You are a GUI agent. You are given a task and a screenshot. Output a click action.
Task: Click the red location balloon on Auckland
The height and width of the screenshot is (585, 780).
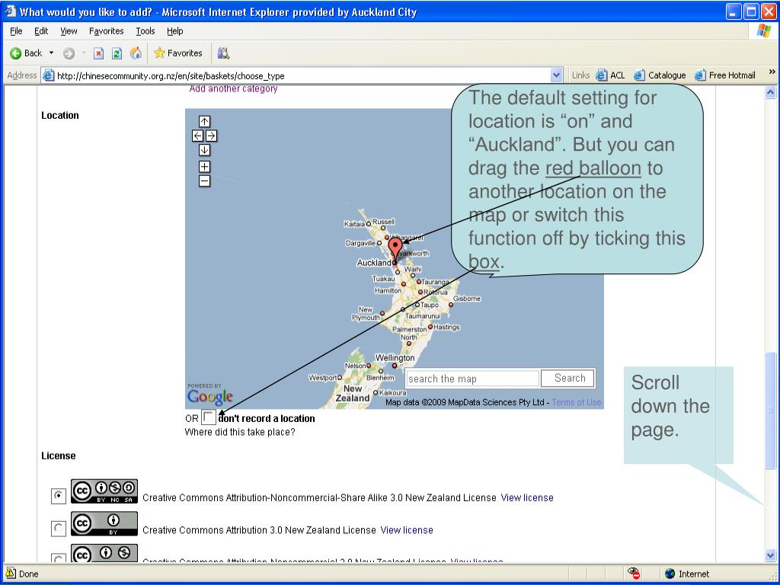coord(395,249)
